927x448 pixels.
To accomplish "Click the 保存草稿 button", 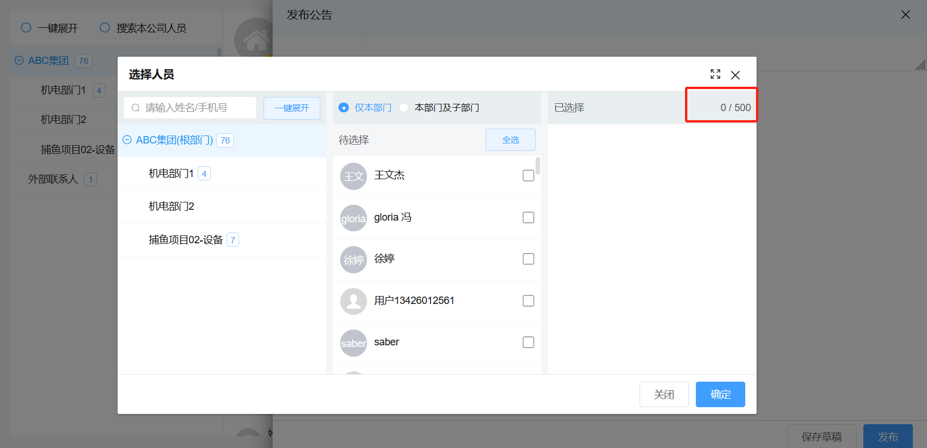I will coord(821,437).
